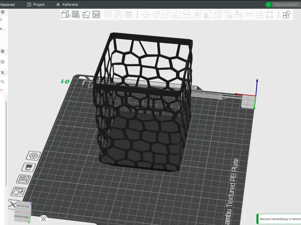Select the Cut tool

[x=187, y=15]
